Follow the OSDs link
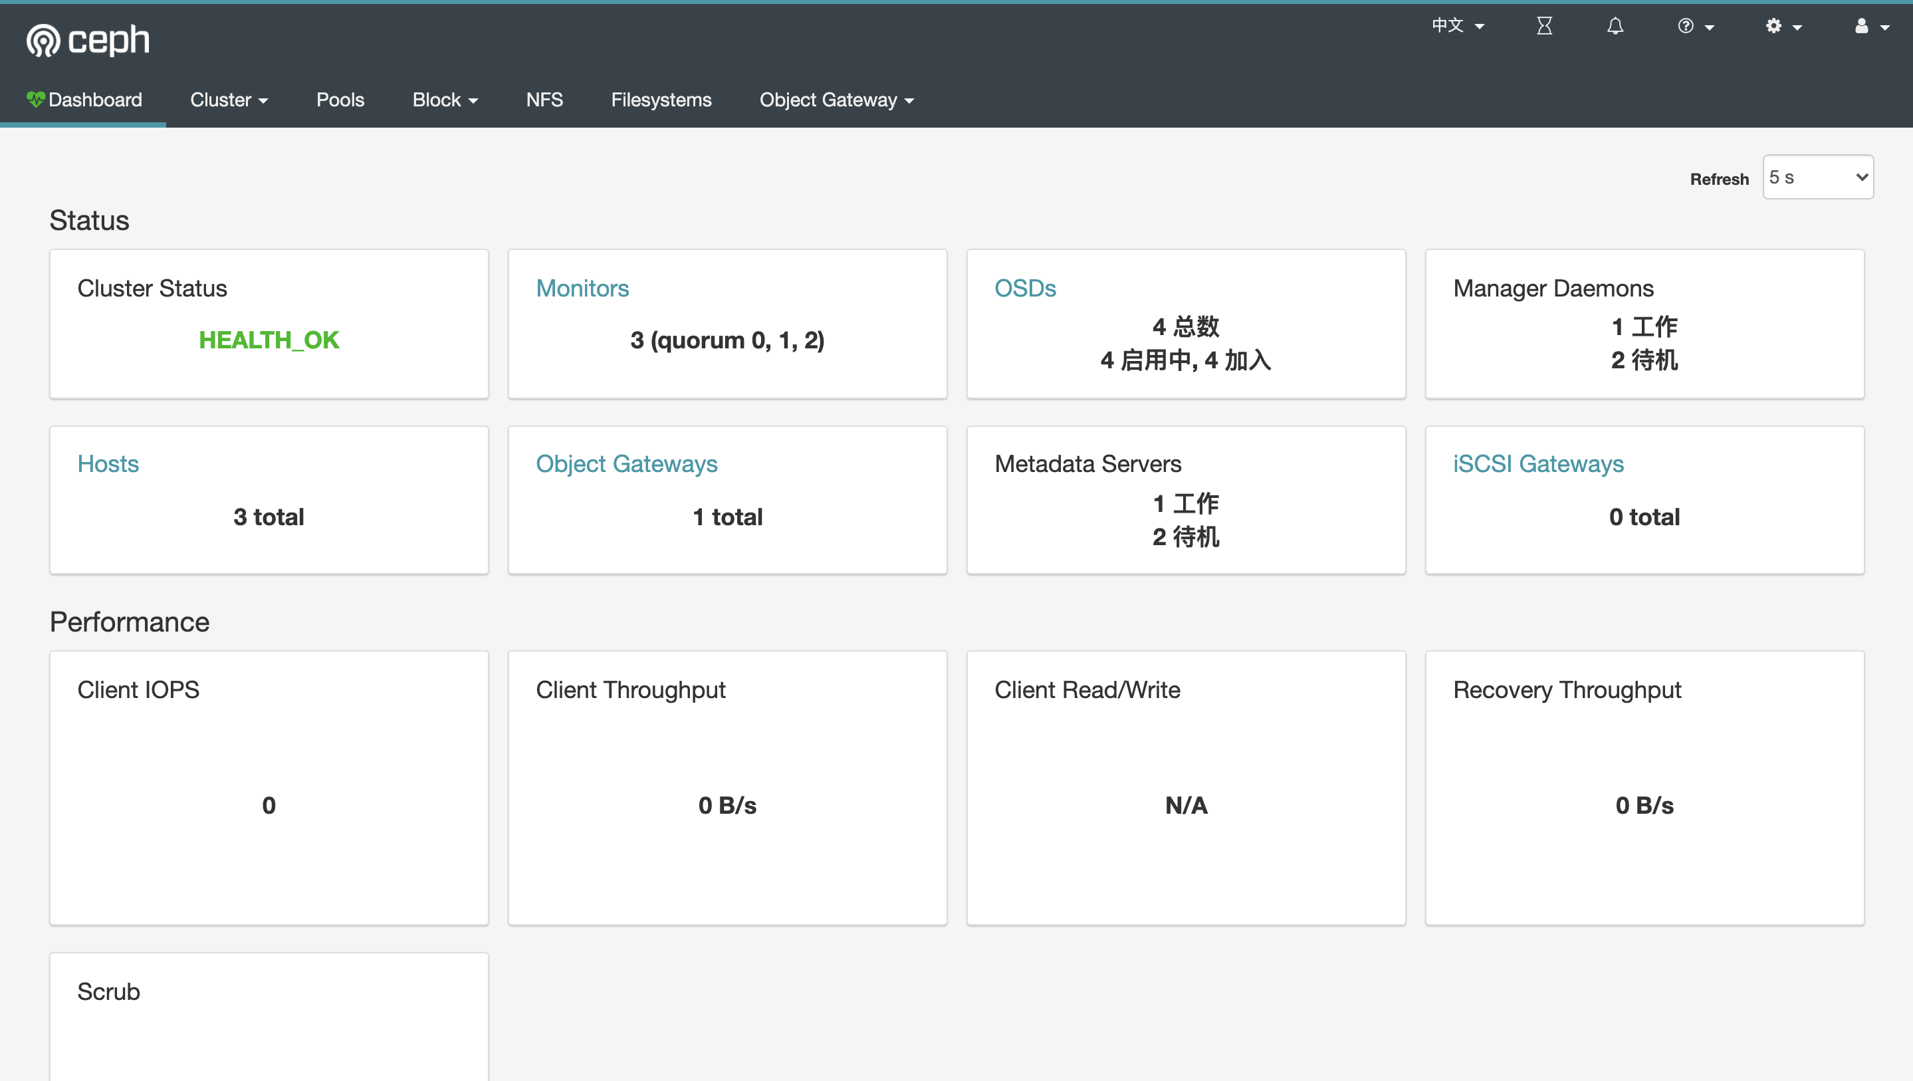1913x1081 pixels. (1025, 287)
